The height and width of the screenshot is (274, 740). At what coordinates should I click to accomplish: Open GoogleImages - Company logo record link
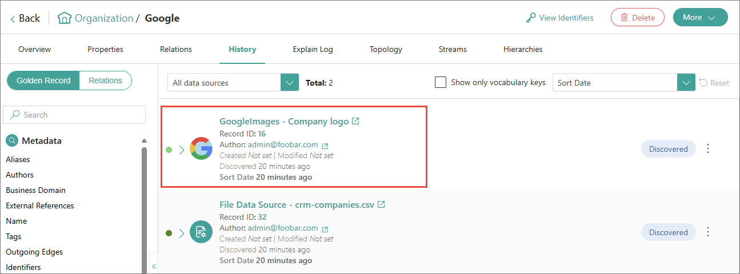click(284, 121)
